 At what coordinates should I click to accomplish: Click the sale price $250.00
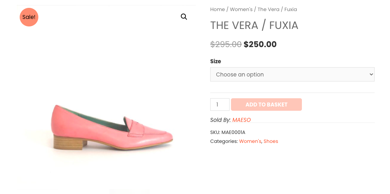tap(260, 44)
